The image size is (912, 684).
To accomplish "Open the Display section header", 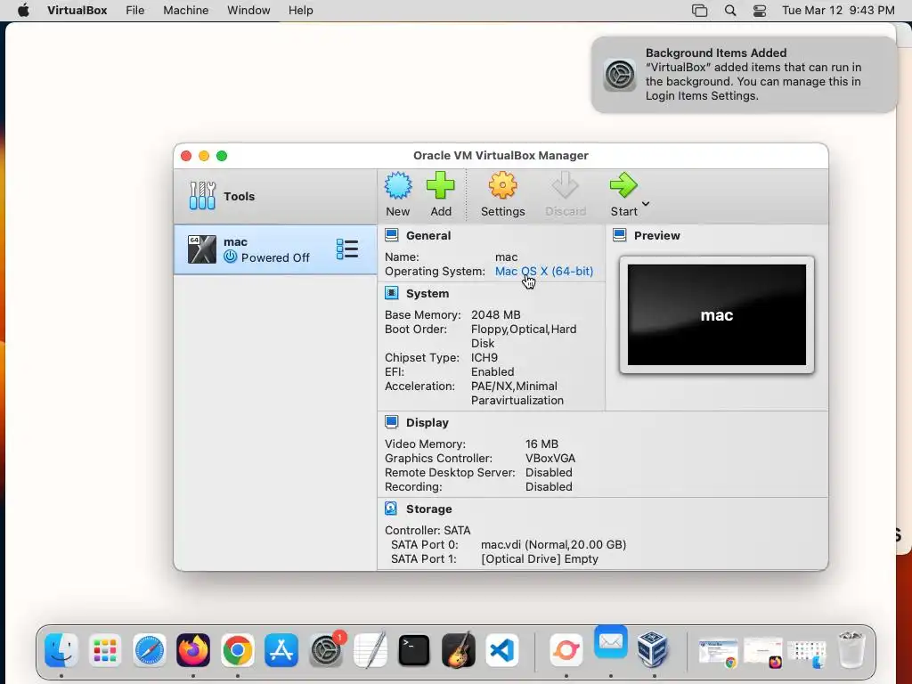I will coord(427,423).
